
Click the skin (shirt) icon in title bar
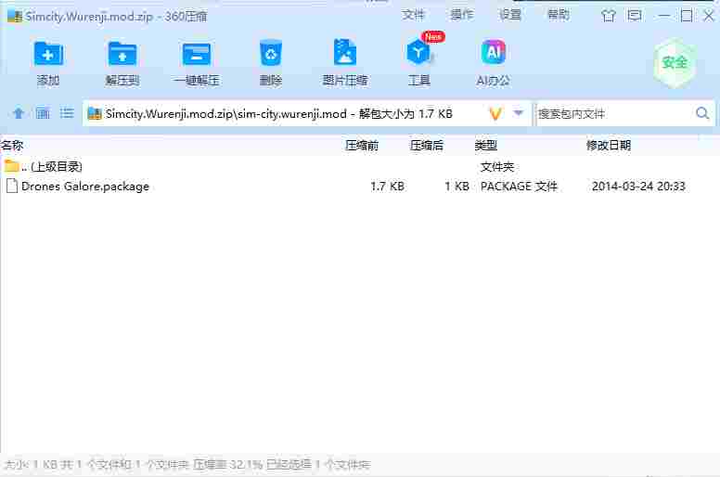tap(609, 16)
